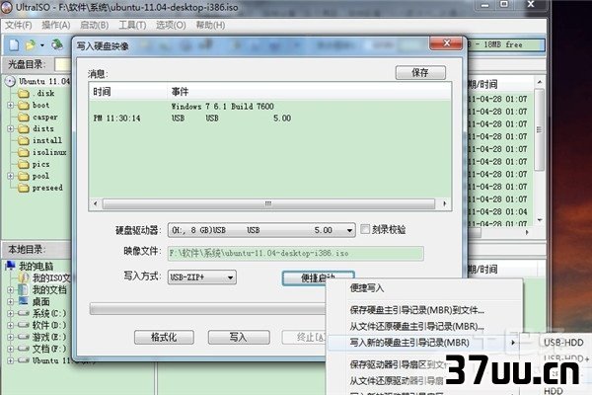Expand the boot folder node
The height and width of the screenshot is (395, 592).
coord(11,105)
